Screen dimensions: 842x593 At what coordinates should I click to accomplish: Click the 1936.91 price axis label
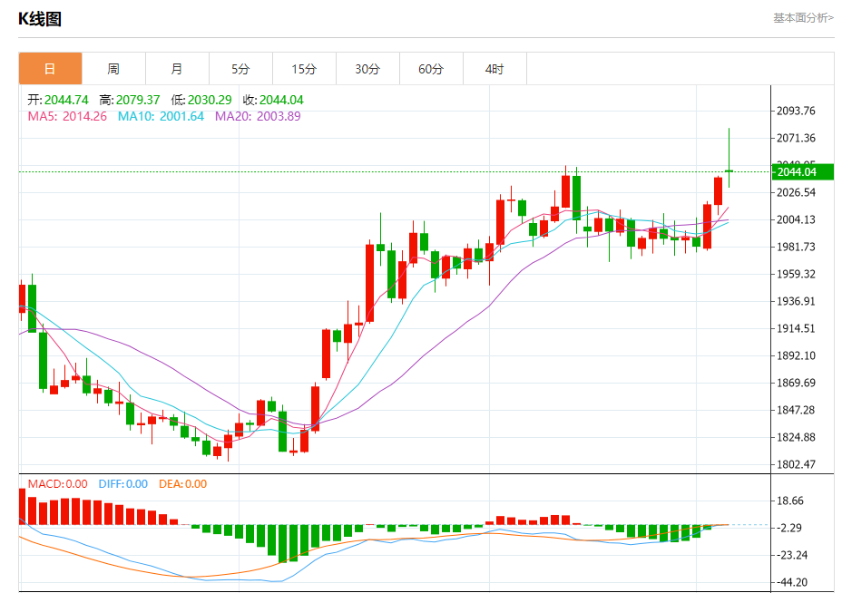pyautogui.click(x=796, y=302)
